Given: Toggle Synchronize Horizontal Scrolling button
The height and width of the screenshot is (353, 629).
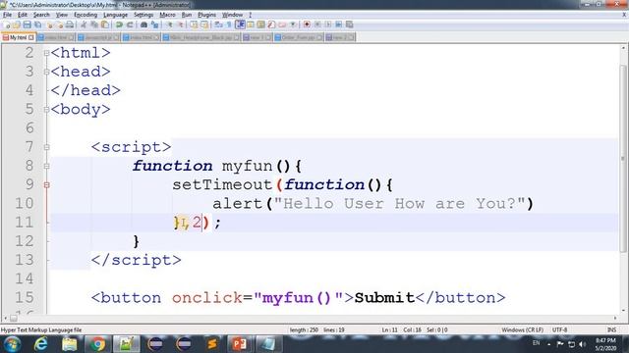Looking at the screenshot, I should [204, 25].
